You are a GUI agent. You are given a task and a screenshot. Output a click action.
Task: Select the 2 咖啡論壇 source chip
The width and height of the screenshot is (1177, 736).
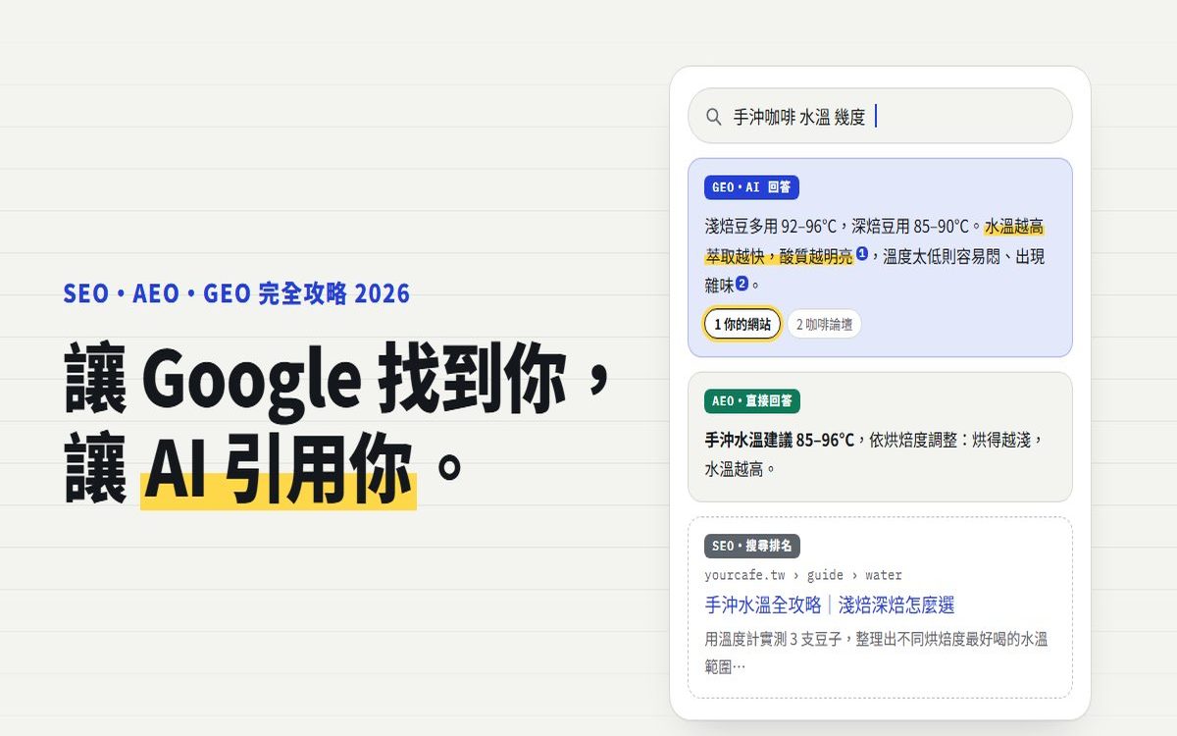(x=824, y=324)
